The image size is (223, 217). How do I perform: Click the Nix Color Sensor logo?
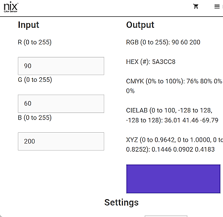pyautogui.click(x=11, y=7)
